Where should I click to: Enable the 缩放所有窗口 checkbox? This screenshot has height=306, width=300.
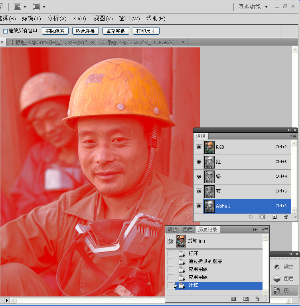tap(5, 31)
